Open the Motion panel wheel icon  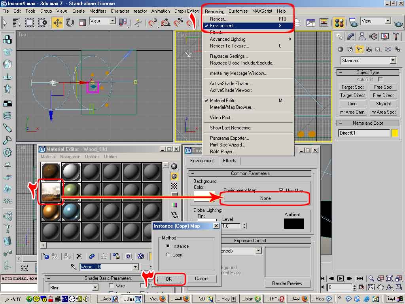(x=373, y=37)
